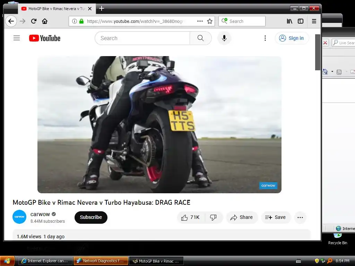The image size is (355, 266).
Task: Click the 8.44M subscribers text
Action: click(x=47, y=221)
